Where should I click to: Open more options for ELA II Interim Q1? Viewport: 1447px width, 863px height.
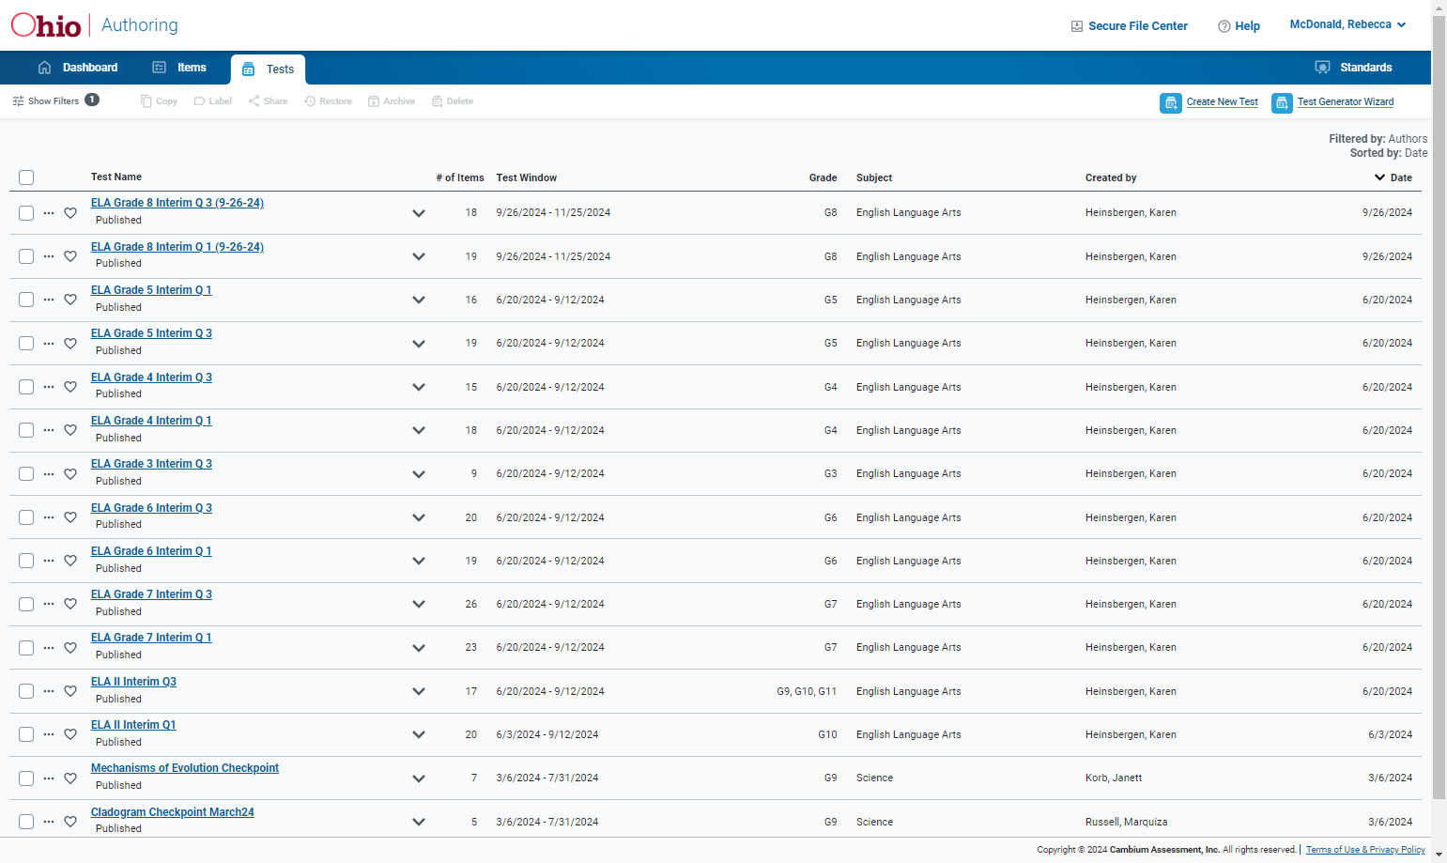tap(49, 734)
